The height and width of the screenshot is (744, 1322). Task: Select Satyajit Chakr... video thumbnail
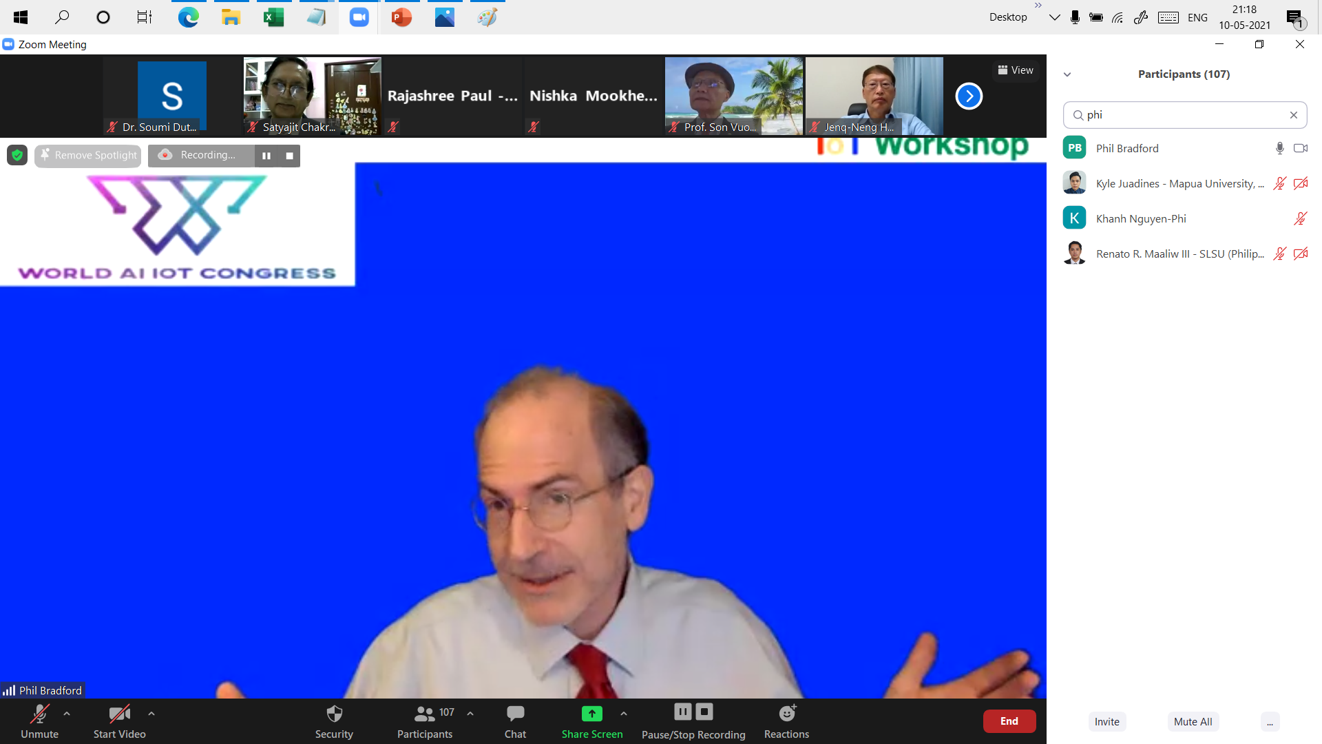pyautogui.click(x=313, y=96)
